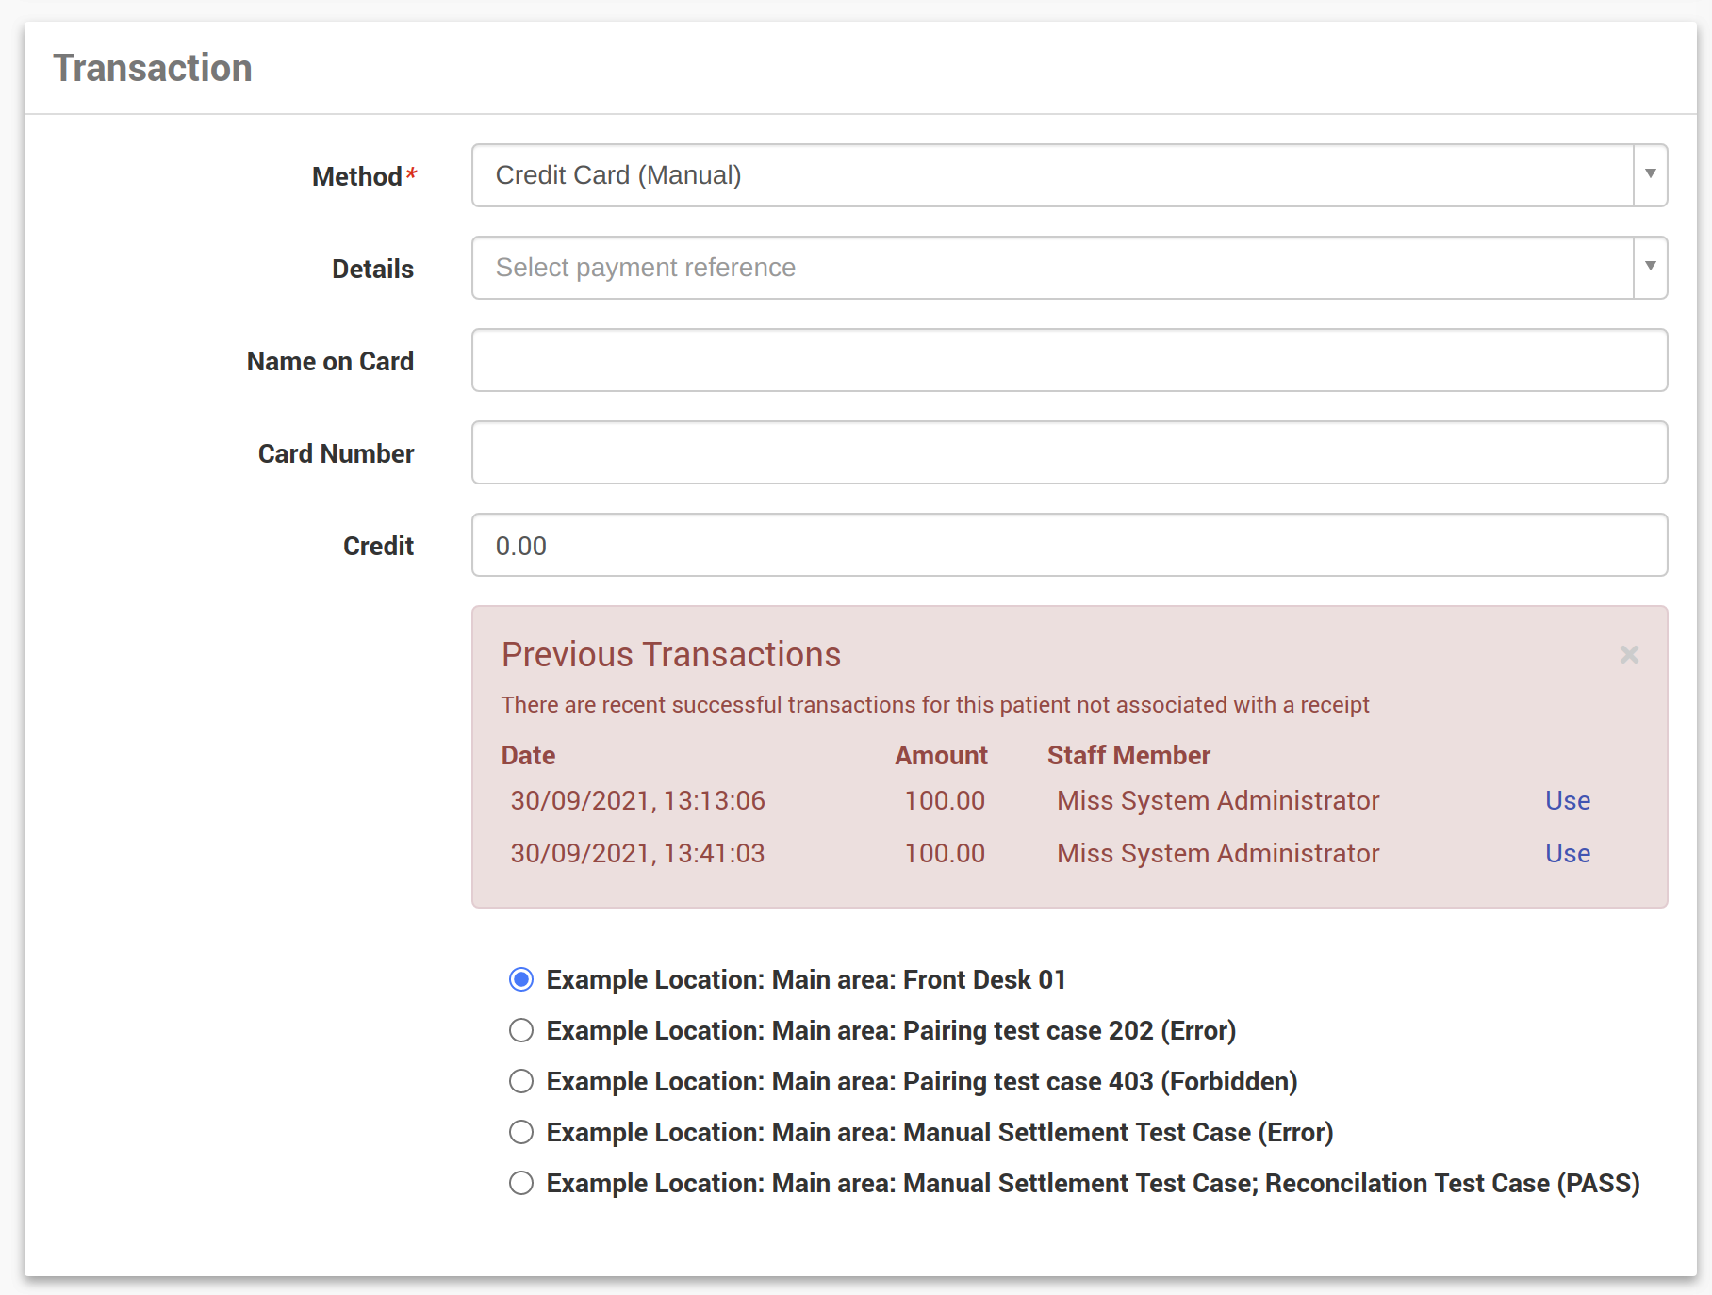Screen dimensions: 1712x1295
Task: Dismiss the Previous Transactions alert
Action: click(1629, 654)
